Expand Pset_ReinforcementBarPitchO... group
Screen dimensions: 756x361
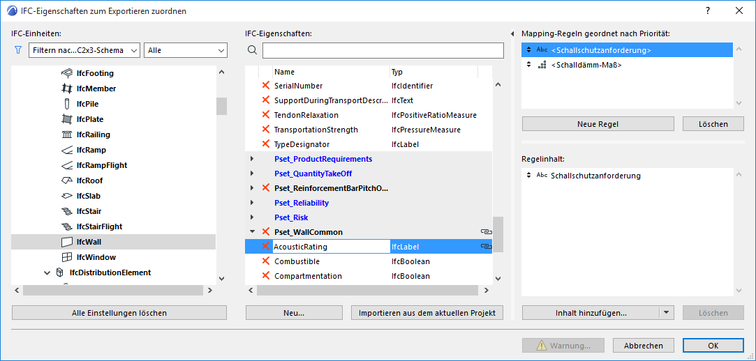tap(252, 187)
